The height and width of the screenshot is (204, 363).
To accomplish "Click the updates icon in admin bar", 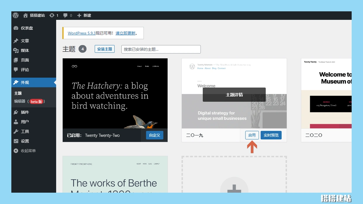I will coord(54,15).
